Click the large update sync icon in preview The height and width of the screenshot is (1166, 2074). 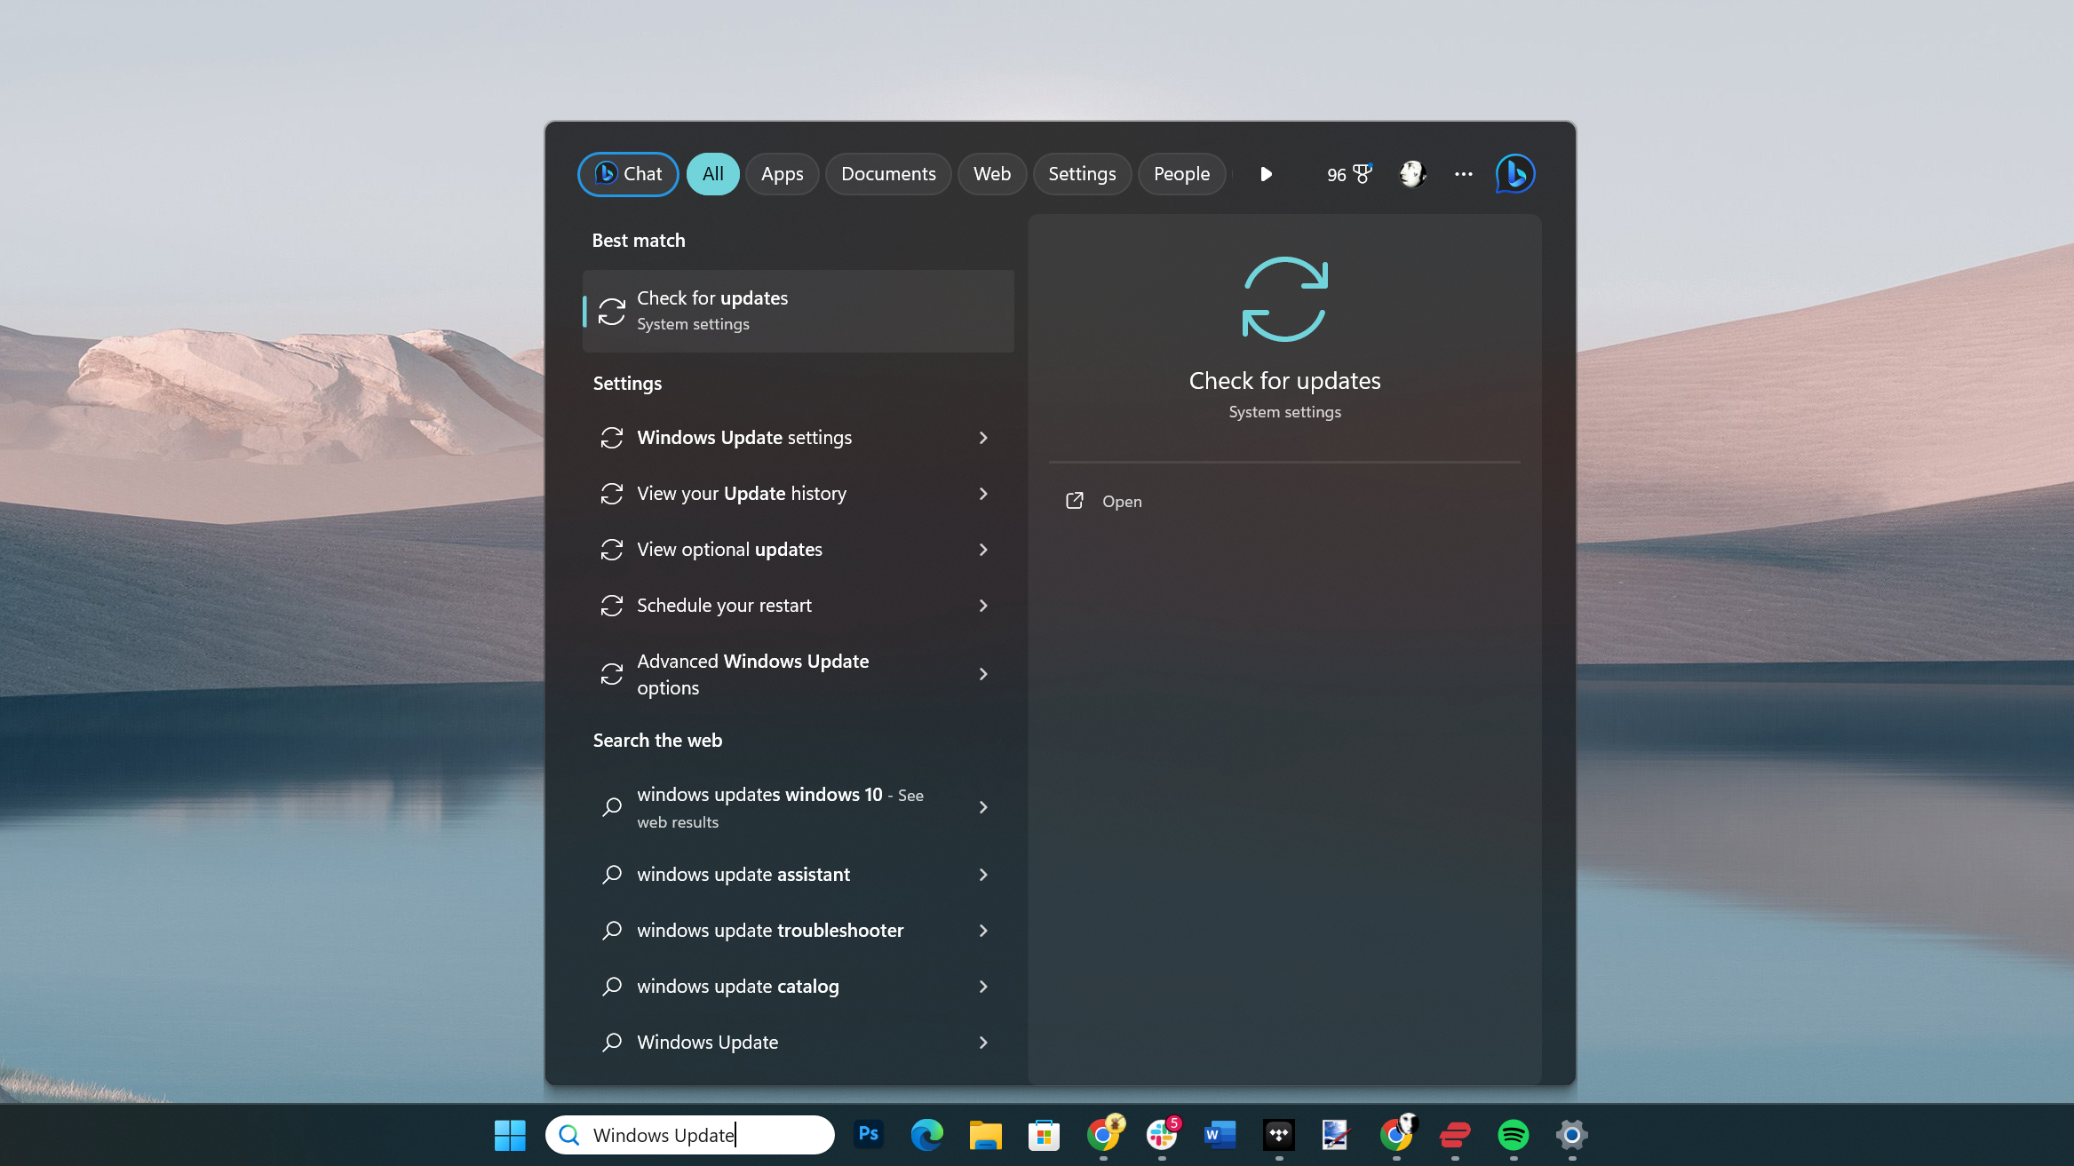click(1284, 299)
